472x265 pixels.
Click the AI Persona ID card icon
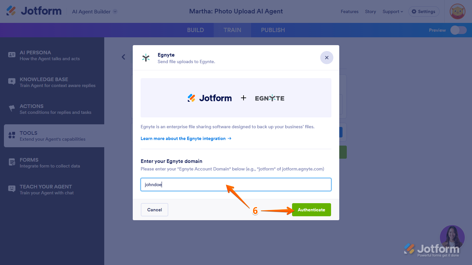pyautogui.click(x=12, y=55)
